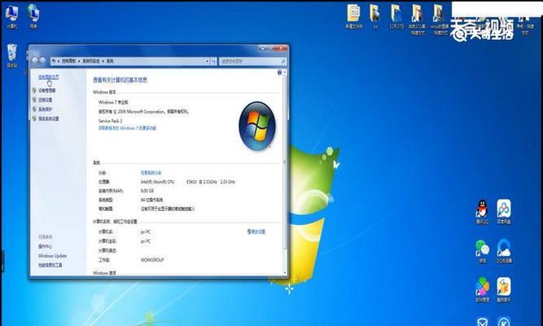Viewport: 543px width, 326px height.
Task: Select the 微信 WeChat desktop shortcut
Action: [x=482, y=251]
